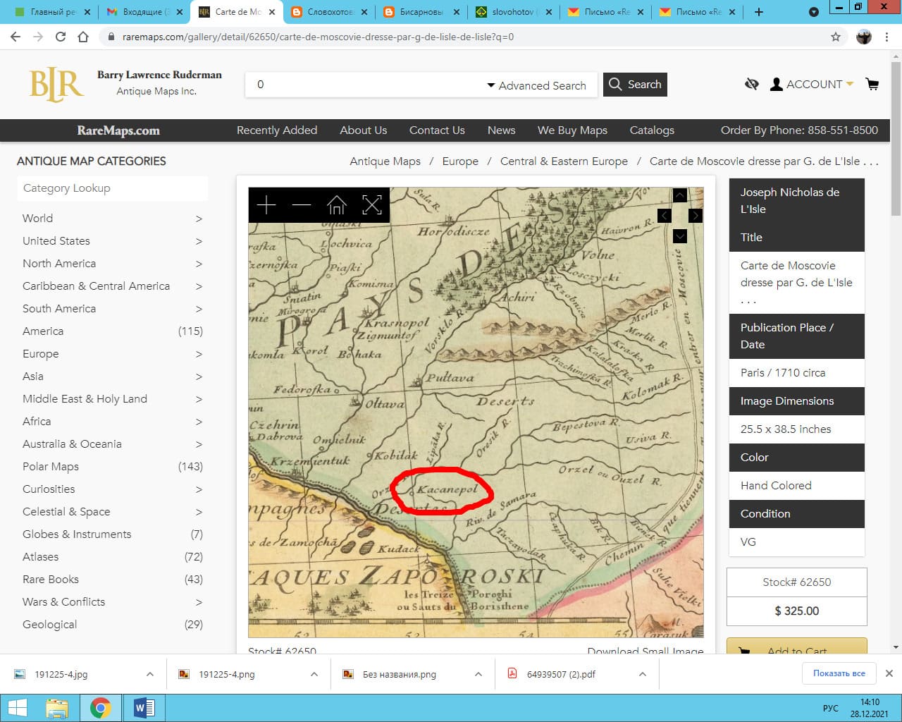Go to the browser home page
Viewport: 902px width, 722px height.
[x=83, y=37]
